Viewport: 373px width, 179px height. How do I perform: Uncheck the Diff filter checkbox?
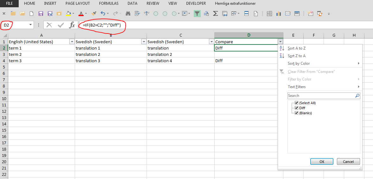click(297, 108)
